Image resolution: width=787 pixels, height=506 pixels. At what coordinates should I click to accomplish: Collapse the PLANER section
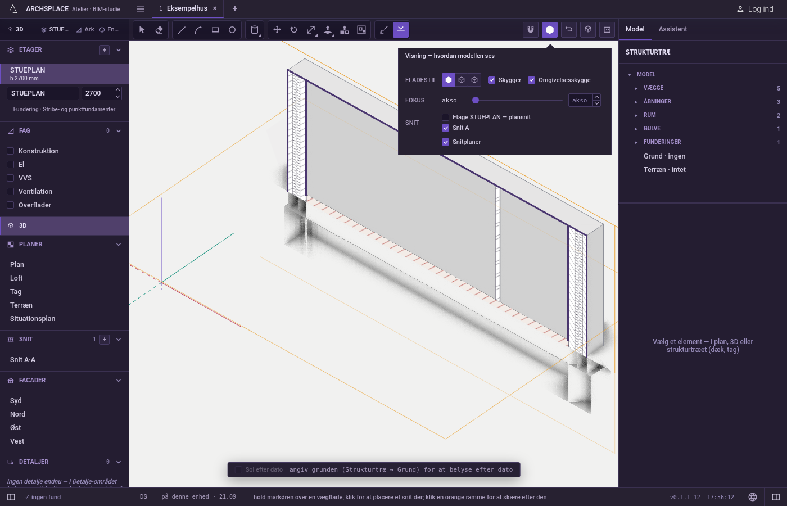(x=119, y=245)
